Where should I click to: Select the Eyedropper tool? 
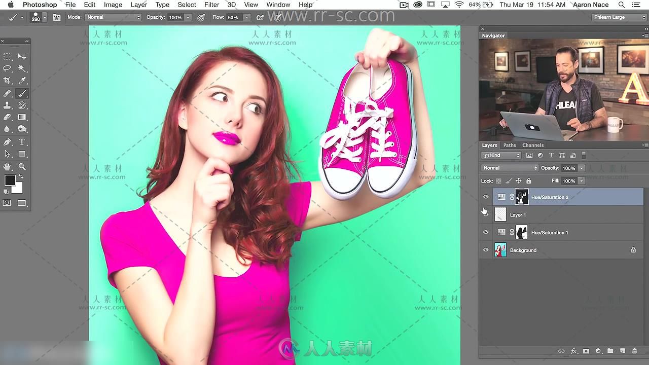(x=22, y=81)
